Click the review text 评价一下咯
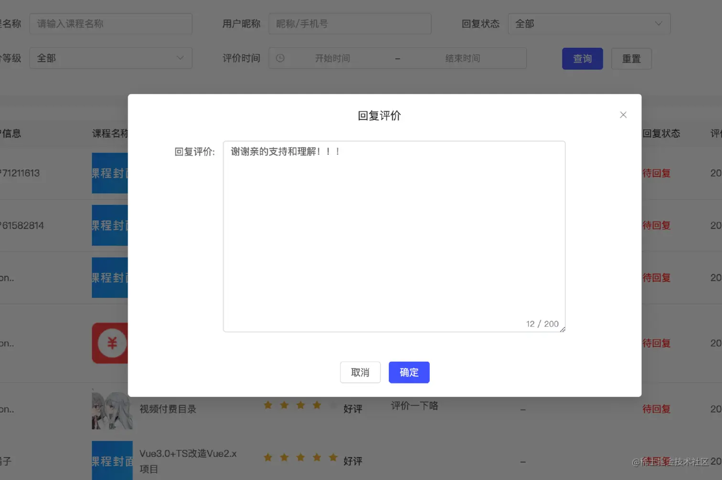The image size is (722, 480). 414,406
